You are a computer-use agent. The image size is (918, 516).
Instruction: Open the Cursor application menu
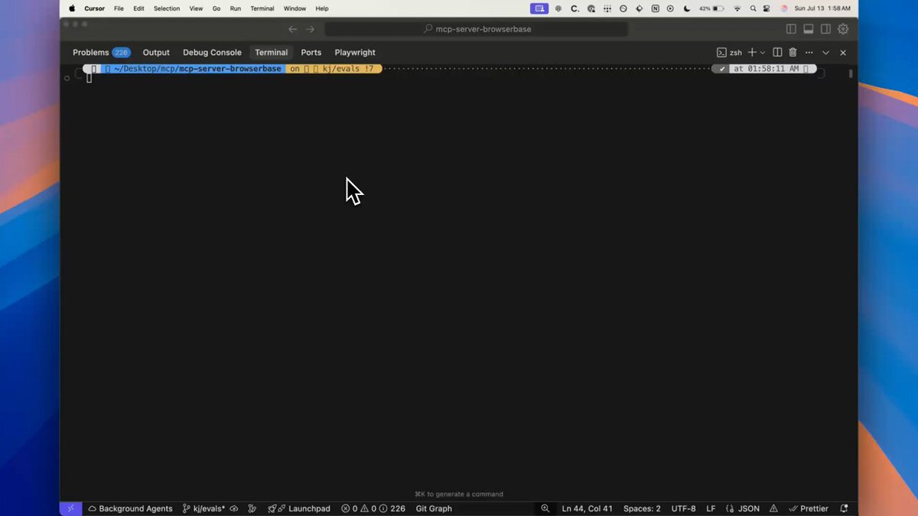[94, 8]
